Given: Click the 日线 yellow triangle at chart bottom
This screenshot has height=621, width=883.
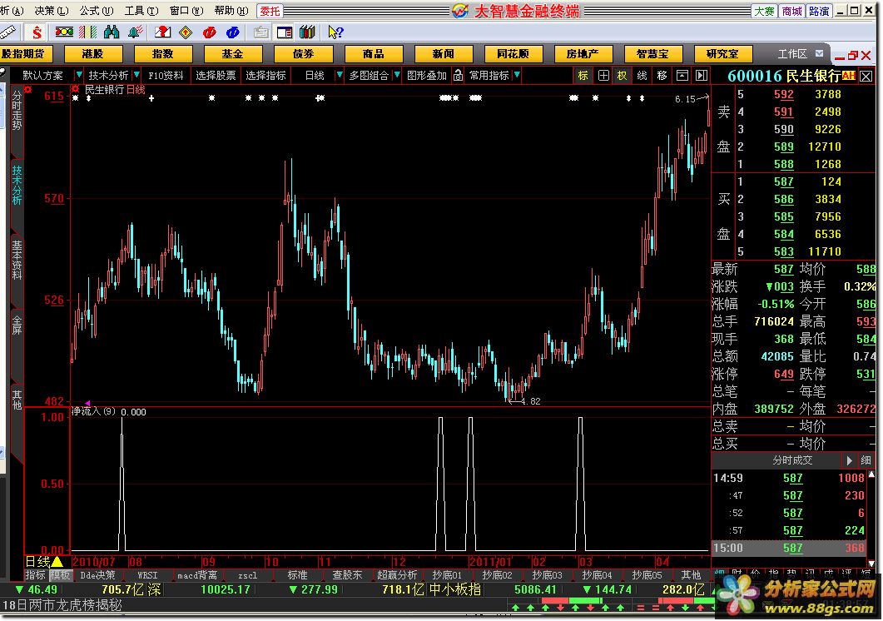Looking at the screenshot, I should pyautogui.click(x=57, y=562).
